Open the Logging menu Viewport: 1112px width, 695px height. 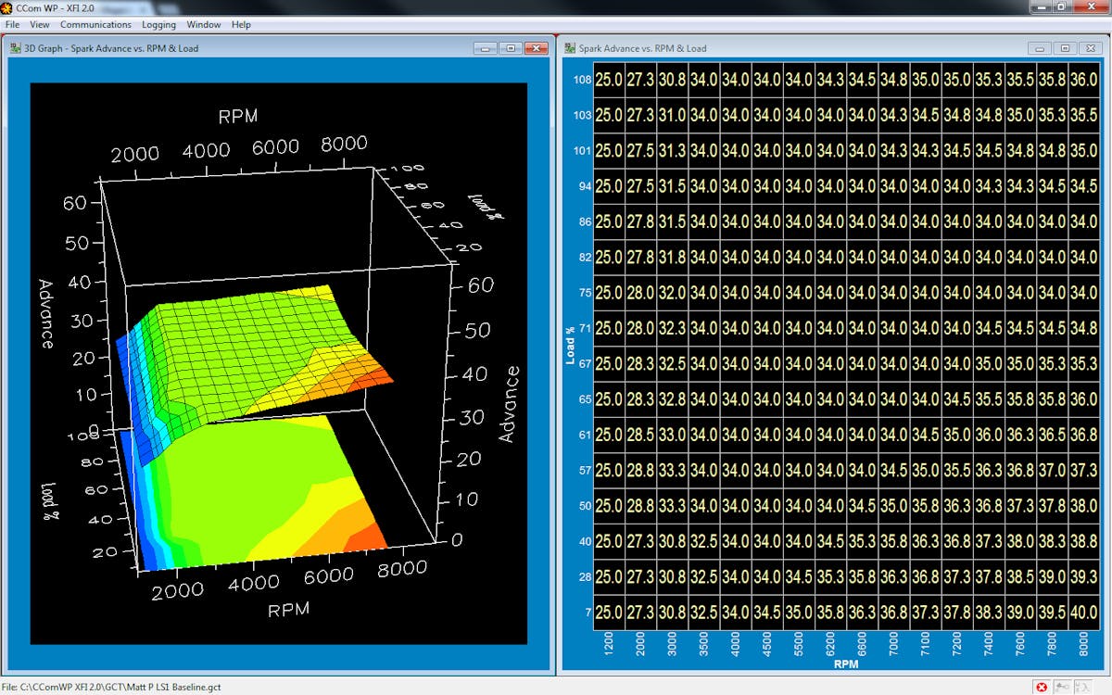[158, 24]
